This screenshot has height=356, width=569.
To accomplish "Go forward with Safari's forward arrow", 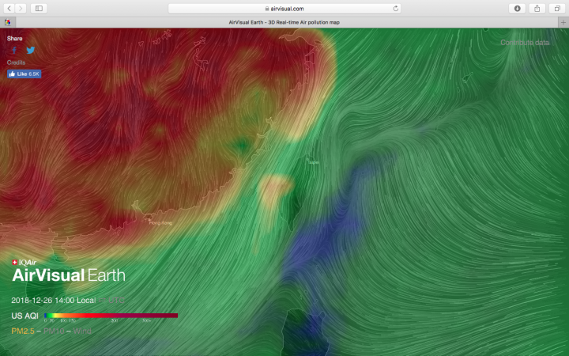I will coord(21,9).
